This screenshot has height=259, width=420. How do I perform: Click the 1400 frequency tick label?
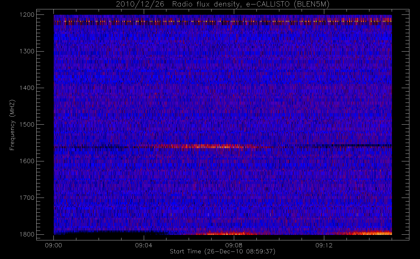27,88
